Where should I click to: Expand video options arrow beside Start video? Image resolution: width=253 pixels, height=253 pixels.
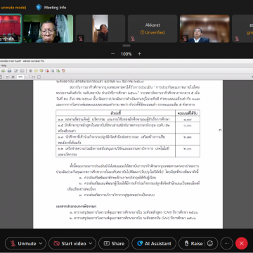(x=91, y=243)
